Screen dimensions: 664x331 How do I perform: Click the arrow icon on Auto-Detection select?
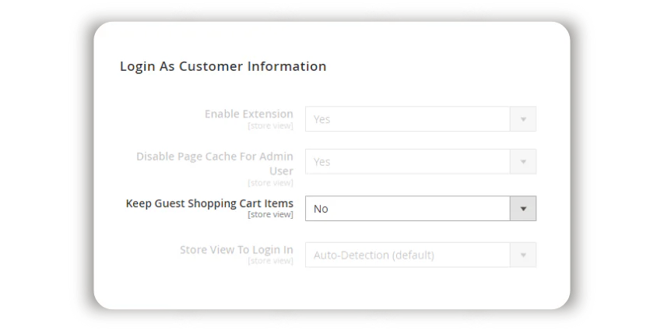[x=523, y=255]
